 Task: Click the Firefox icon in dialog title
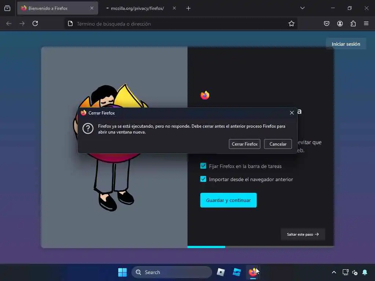[83, 113]
